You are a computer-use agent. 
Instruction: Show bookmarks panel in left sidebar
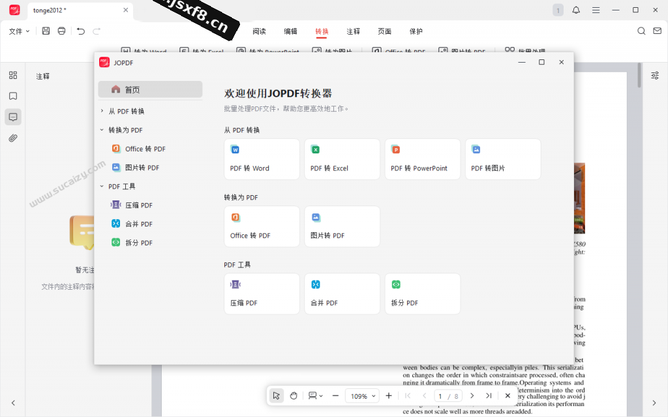click(x=13, y=96)
